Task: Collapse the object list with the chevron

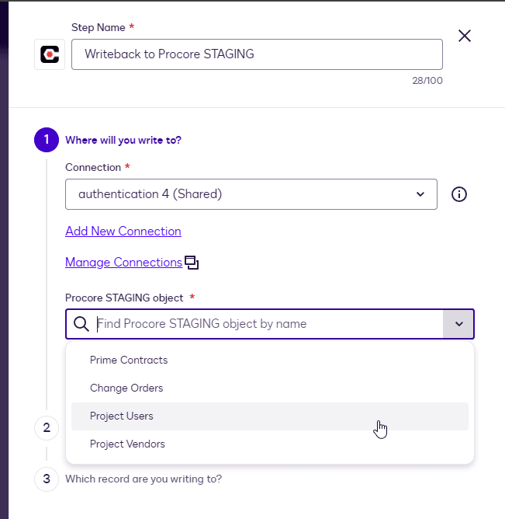Action: click(x=458, y=324)
